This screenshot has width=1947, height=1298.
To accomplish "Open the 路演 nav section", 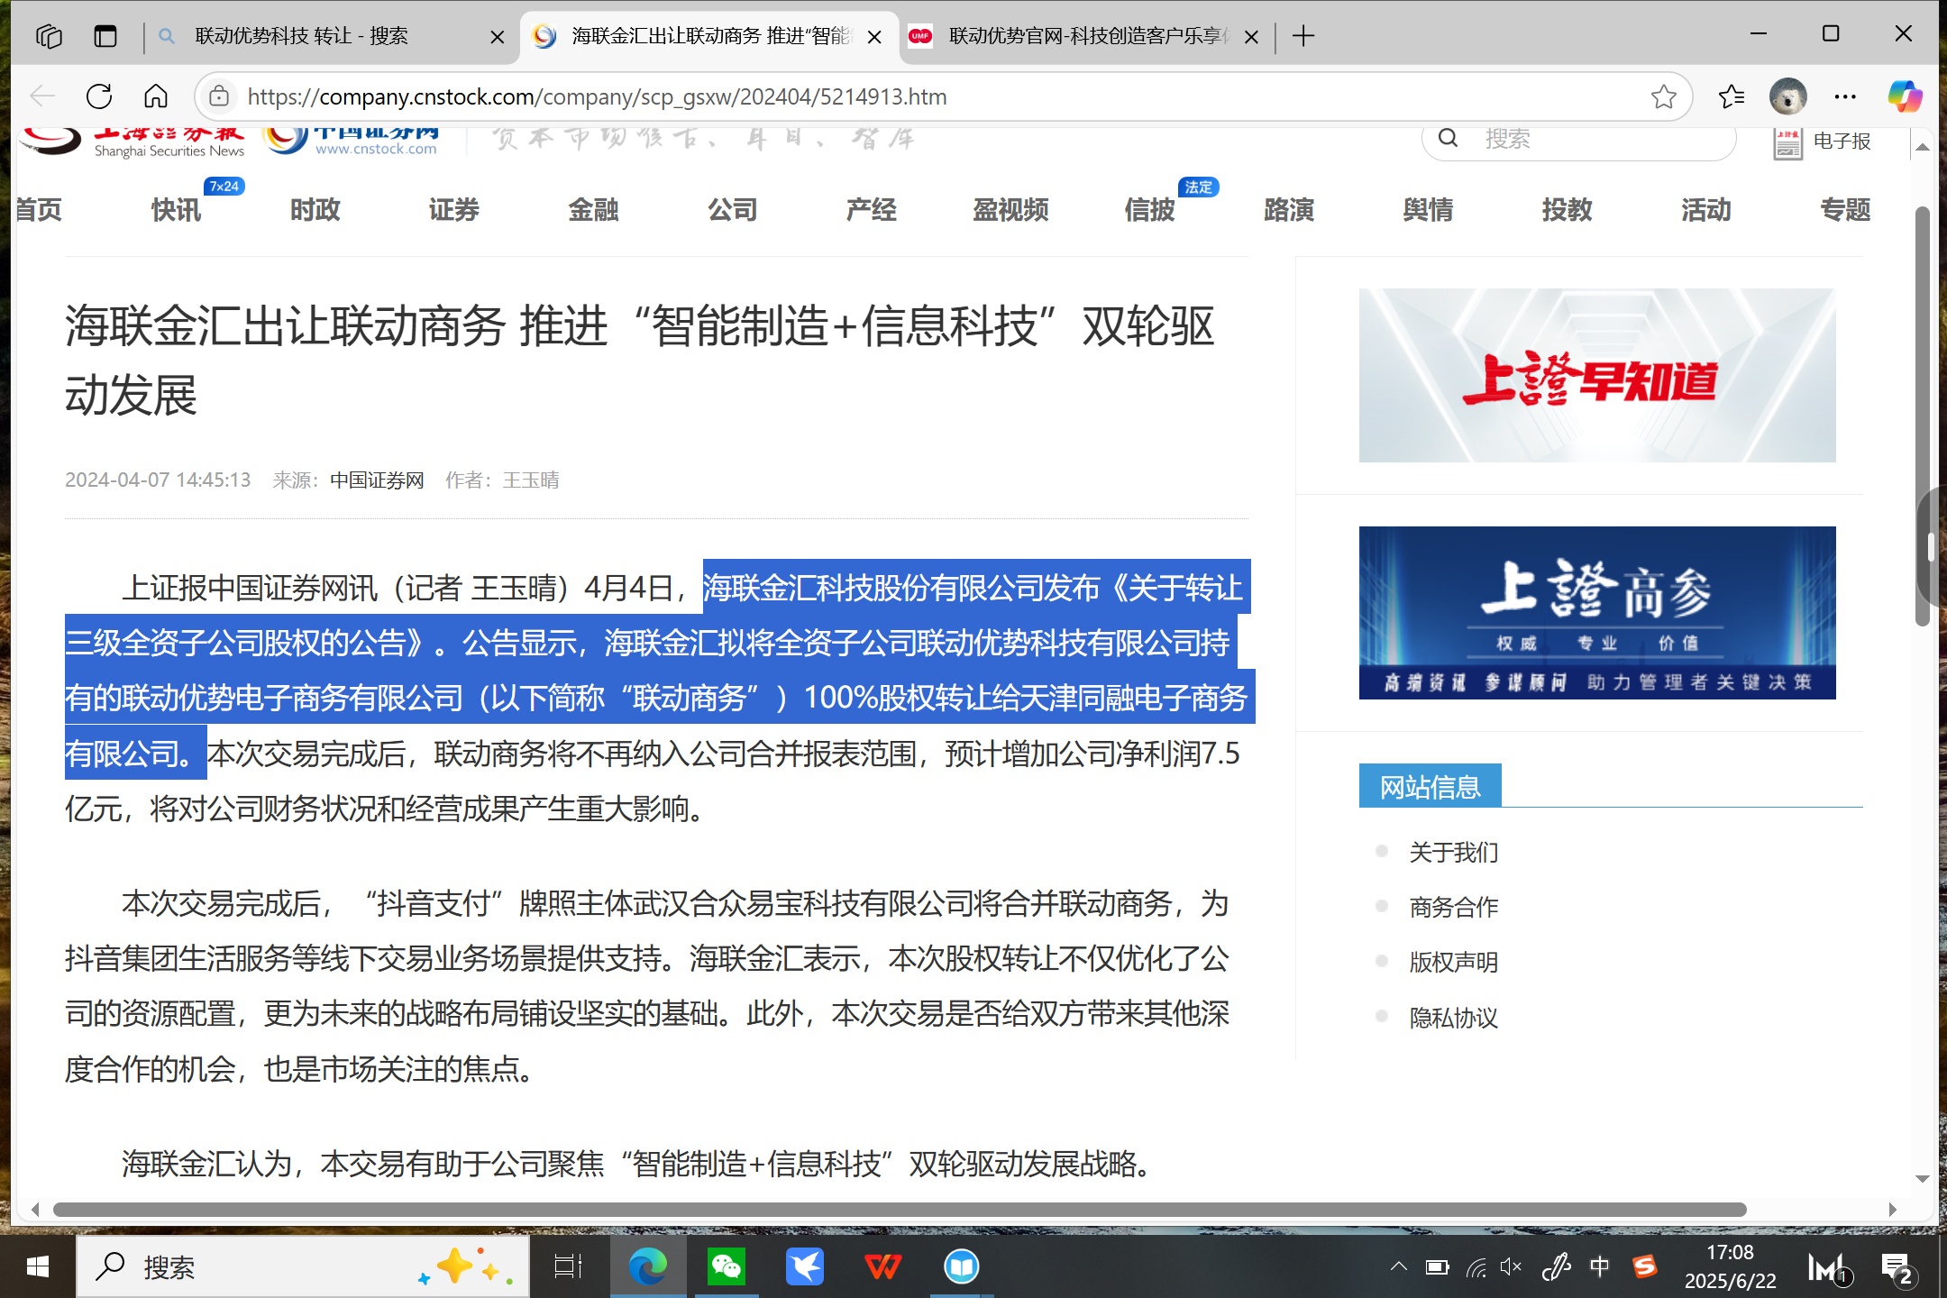I will (1289, 210).
